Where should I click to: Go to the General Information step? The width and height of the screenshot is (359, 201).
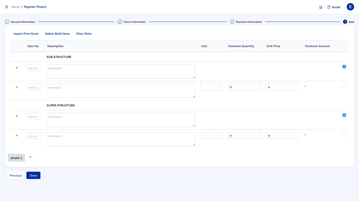[23, 22]
